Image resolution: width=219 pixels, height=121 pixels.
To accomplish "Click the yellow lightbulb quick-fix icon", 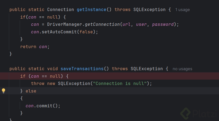I will 4,91.
